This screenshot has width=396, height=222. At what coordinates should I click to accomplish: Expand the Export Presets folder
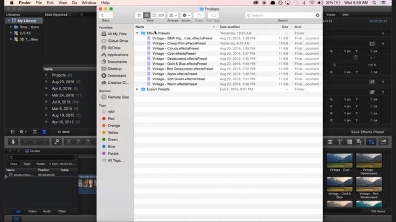coord(137,89)
